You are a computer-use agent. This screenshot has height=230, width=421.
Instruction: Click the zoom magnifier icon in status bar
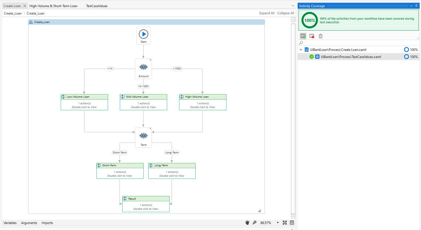(x=254, y=223)
